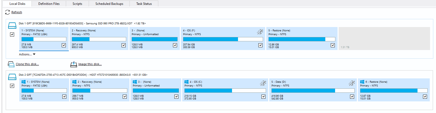The width and height of the screenshot is (436, 113).
Task: Click the Image this disk icon
Action: (74, 64)
